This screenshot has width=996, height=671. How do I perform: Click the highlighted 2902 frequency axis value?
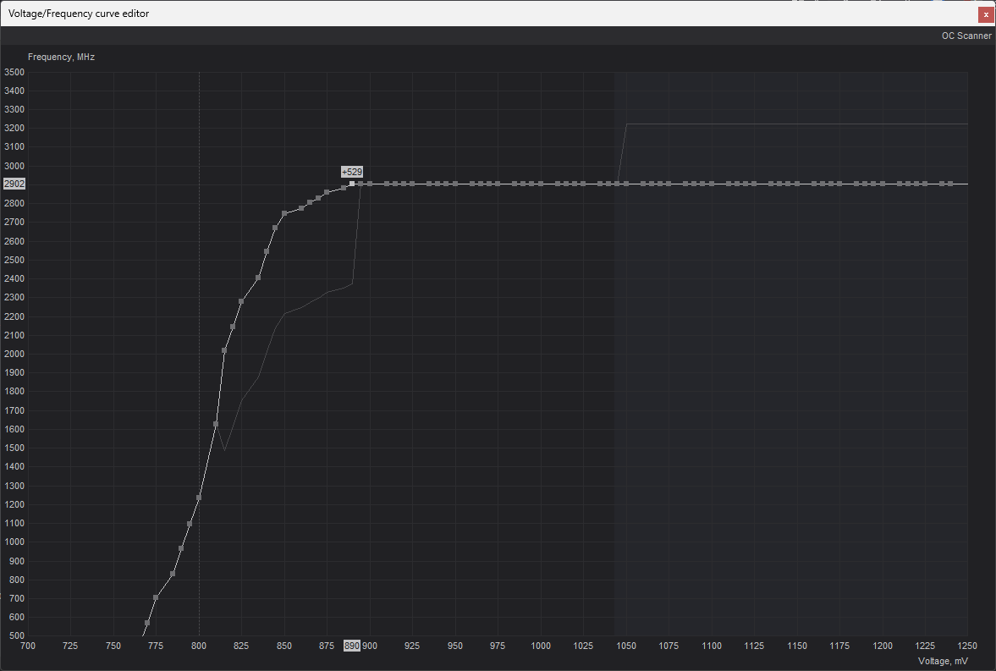point(14,184)
